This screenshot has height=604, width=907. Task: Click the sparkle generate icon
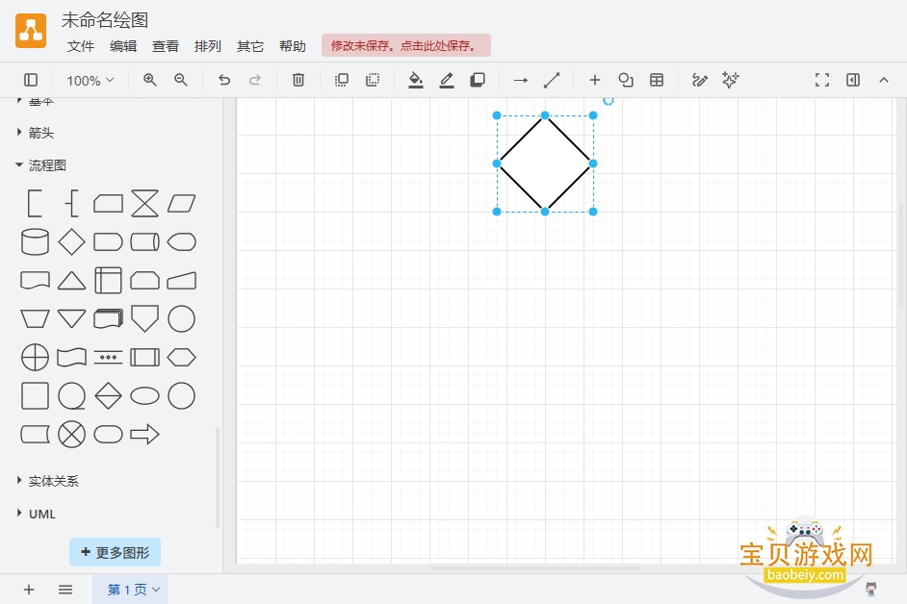731,80
